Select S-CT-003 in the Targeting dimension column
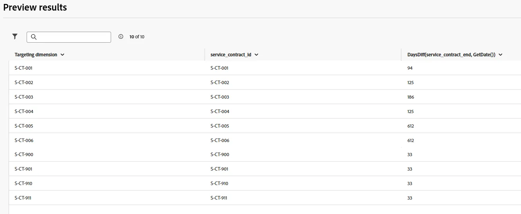This screenshot has width=521, height=214. pyautogui.click(x=24, y=97)
